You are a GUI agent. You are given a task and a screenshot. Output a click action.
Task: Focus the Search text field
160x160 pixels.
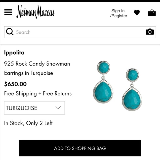[80, 32]
